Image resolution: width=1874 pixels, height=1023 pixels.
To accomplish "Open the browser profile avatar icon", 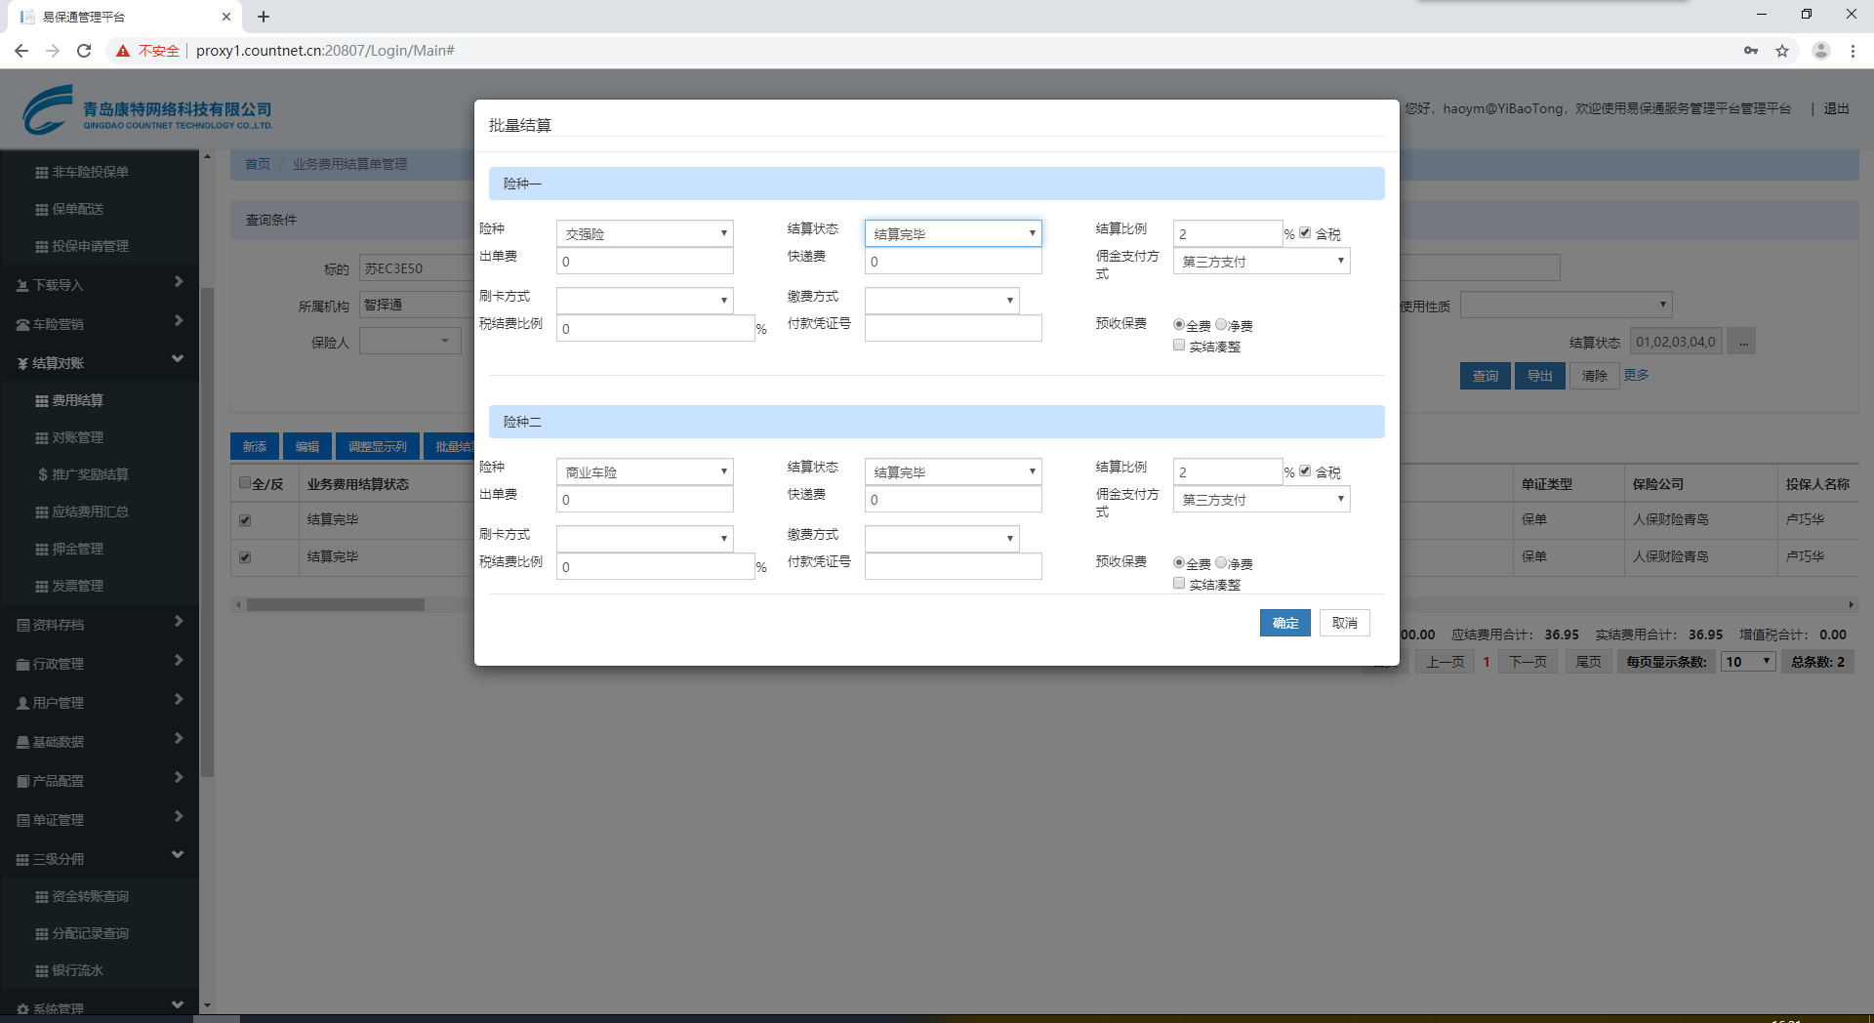I will pyautogui.click(x=1821, y=51).
